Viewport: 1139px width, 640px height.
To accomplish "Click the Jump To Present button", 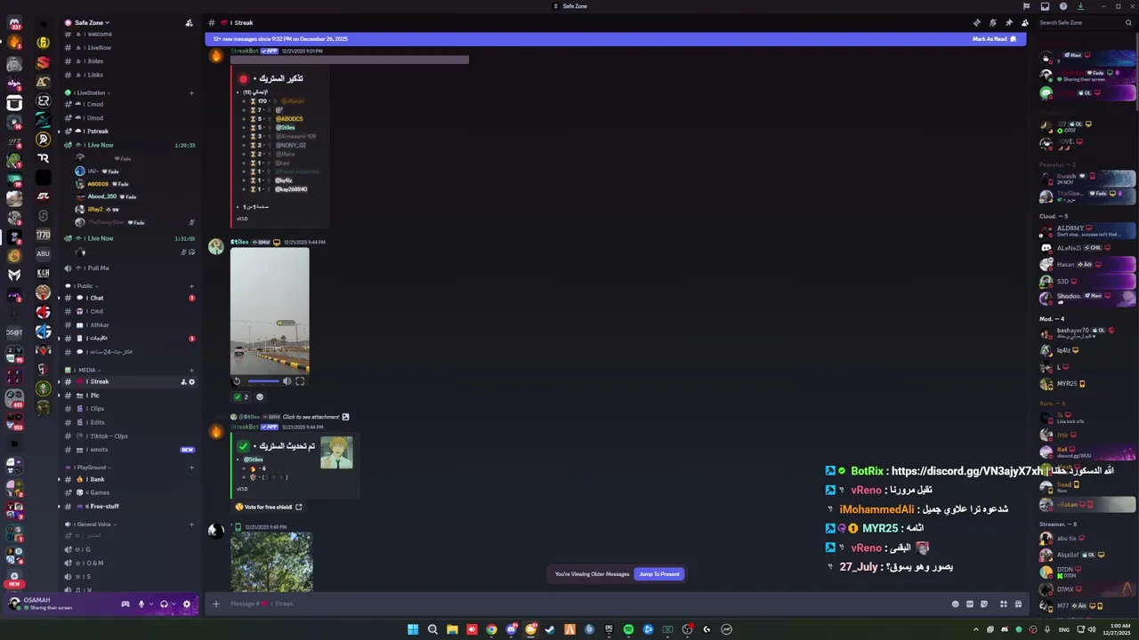I will (x=659, y=574).
